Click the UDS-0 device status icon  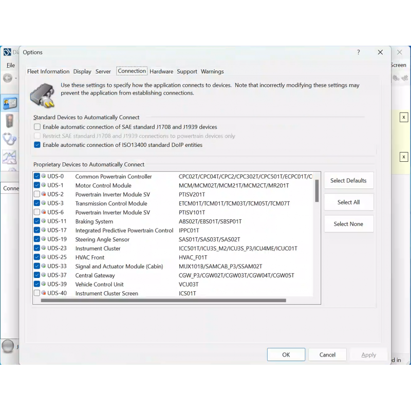44,177
